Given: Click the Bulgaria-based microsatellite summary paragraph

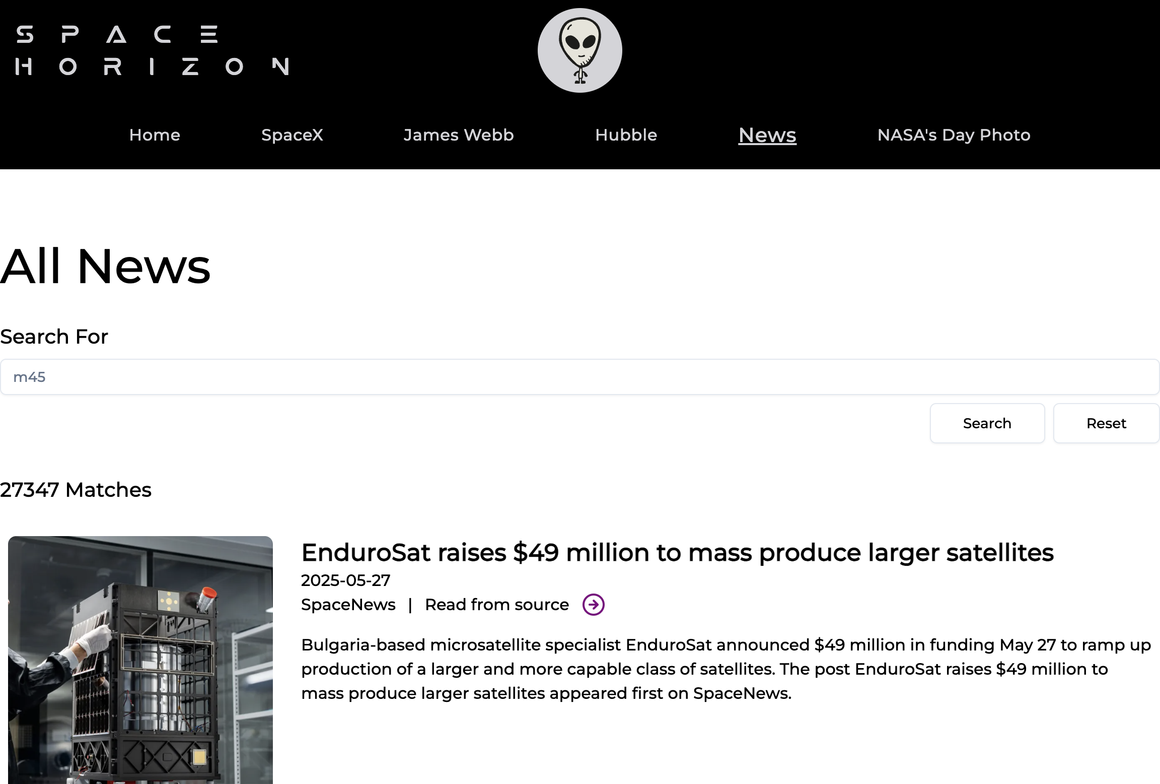Looking at the screenshot, I should 725,669.
